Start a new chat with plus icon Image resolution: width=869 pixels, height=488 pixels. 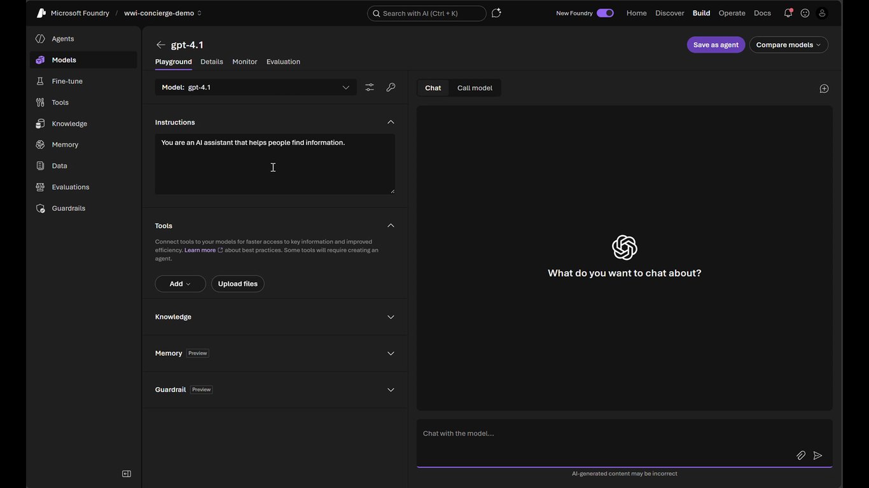[x=824, y=88]
